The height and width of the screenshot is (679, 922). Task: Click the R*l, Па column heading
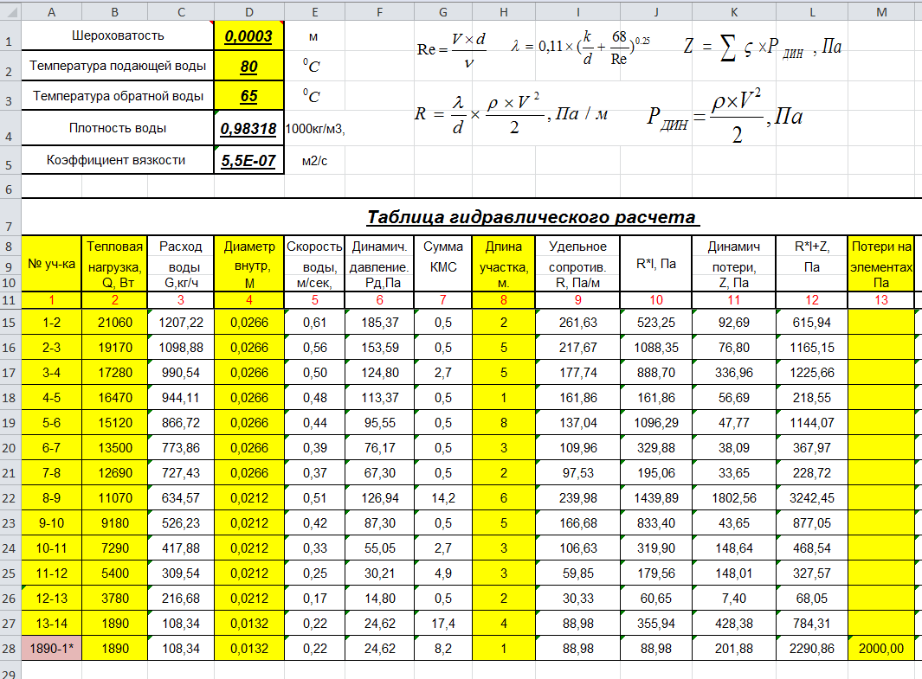pos(656,264)
